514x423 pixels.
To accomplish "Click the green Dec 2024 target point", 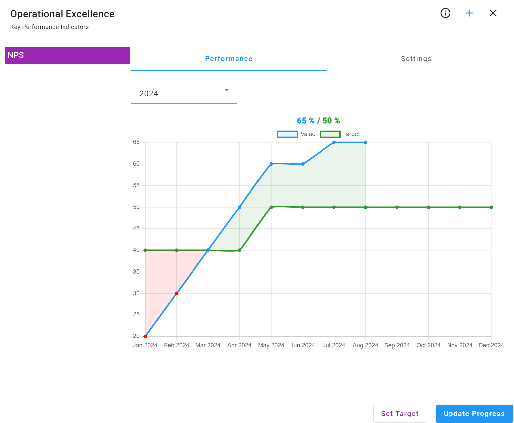I will [491, 207].
